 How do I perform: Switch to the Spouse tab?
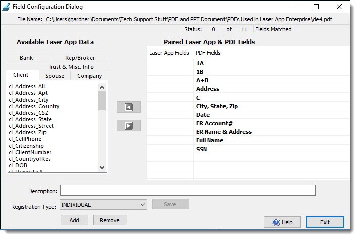(x=54, y=76)
